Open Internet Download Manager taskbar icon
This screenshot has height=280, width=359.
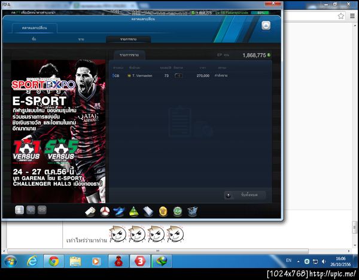(x=162, y=261)
